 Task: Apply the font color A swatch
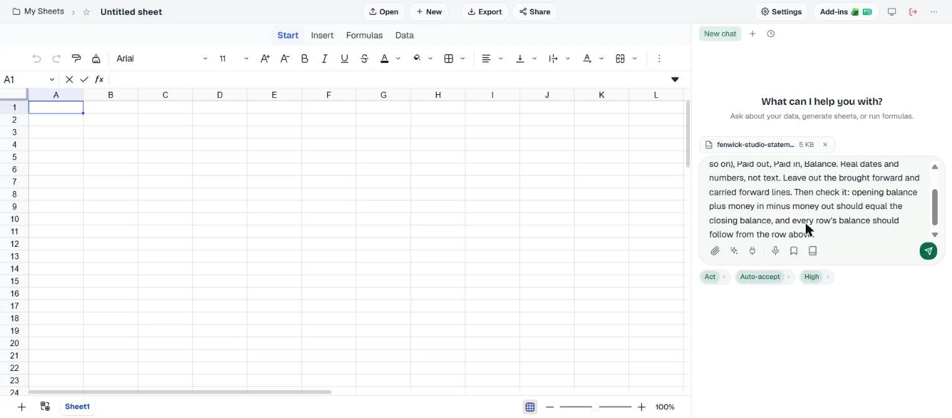pos(384,59)
